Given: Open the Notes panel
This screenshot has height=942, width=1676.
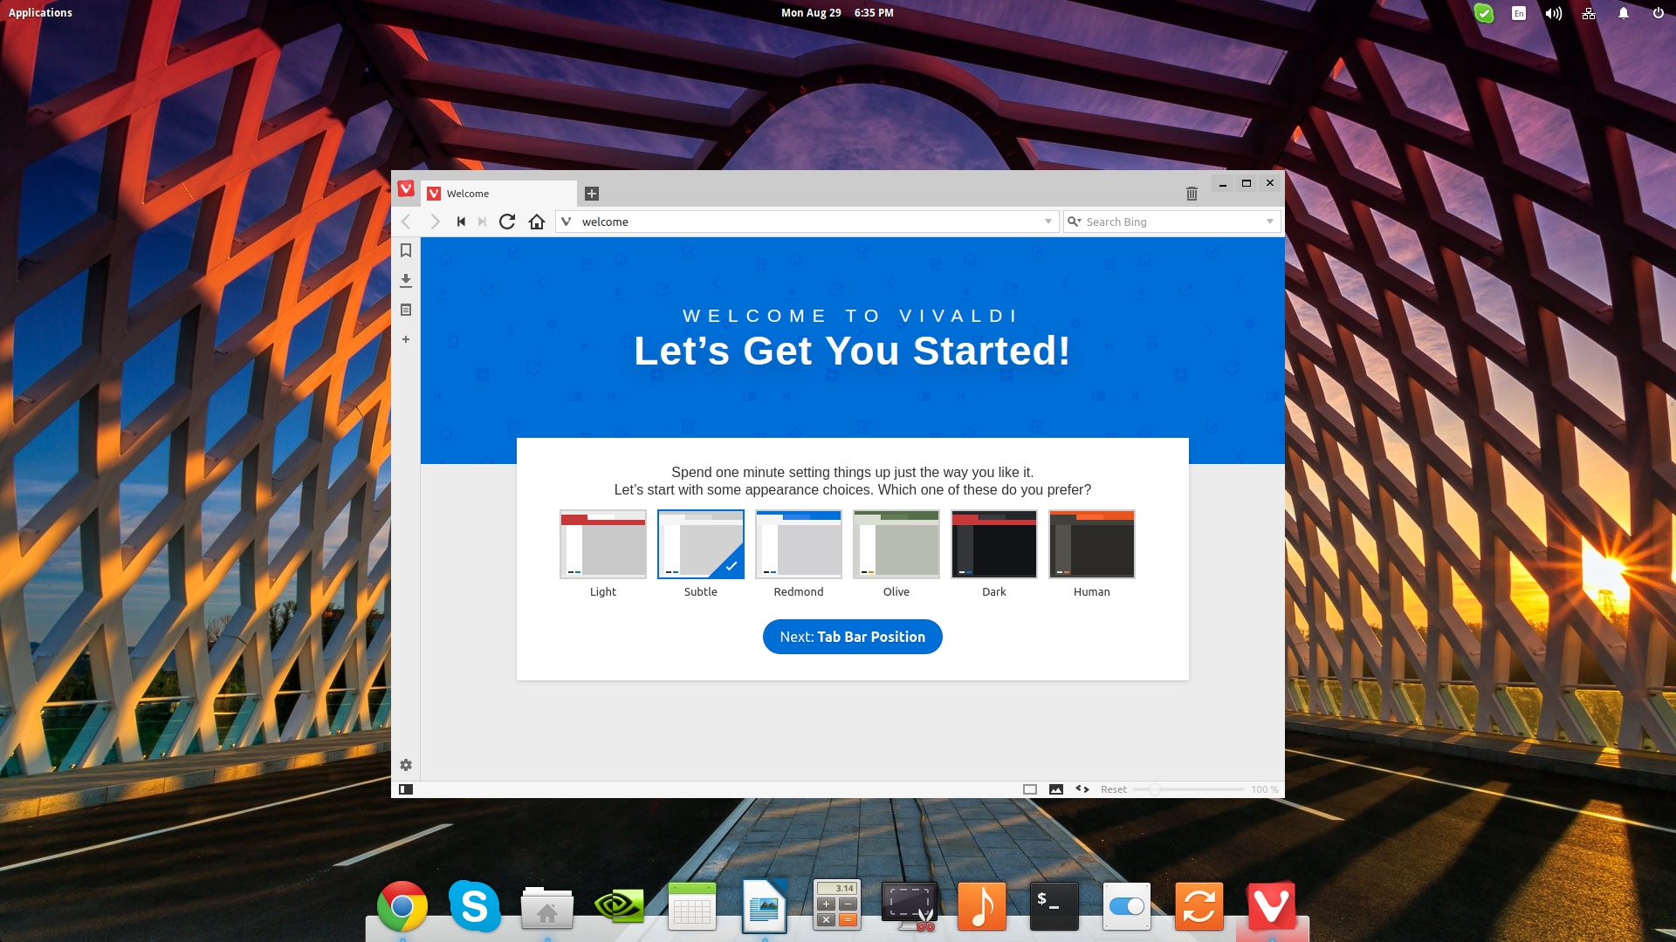Looking at the screenshot, I should (x=406, y=310).
